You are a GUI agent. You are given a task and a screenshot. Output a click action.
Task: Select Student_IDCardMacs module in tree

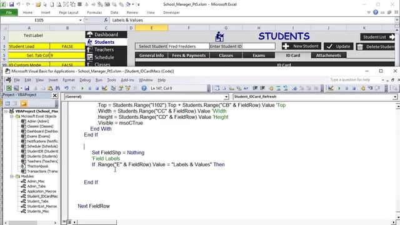click(x=42, y=196)
